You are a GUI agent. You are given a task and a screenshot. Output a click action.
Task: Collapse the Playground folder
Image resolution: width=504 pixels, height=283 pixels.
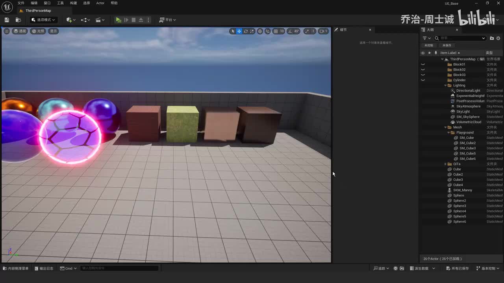[x=448, y=132]
